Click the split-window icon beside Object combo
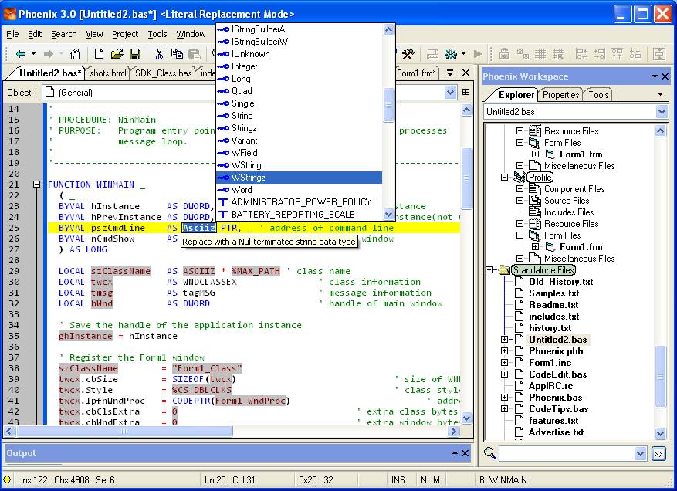The width and height of the screenshot is (677, 491). pyautogui.click(x=465, y=92)
